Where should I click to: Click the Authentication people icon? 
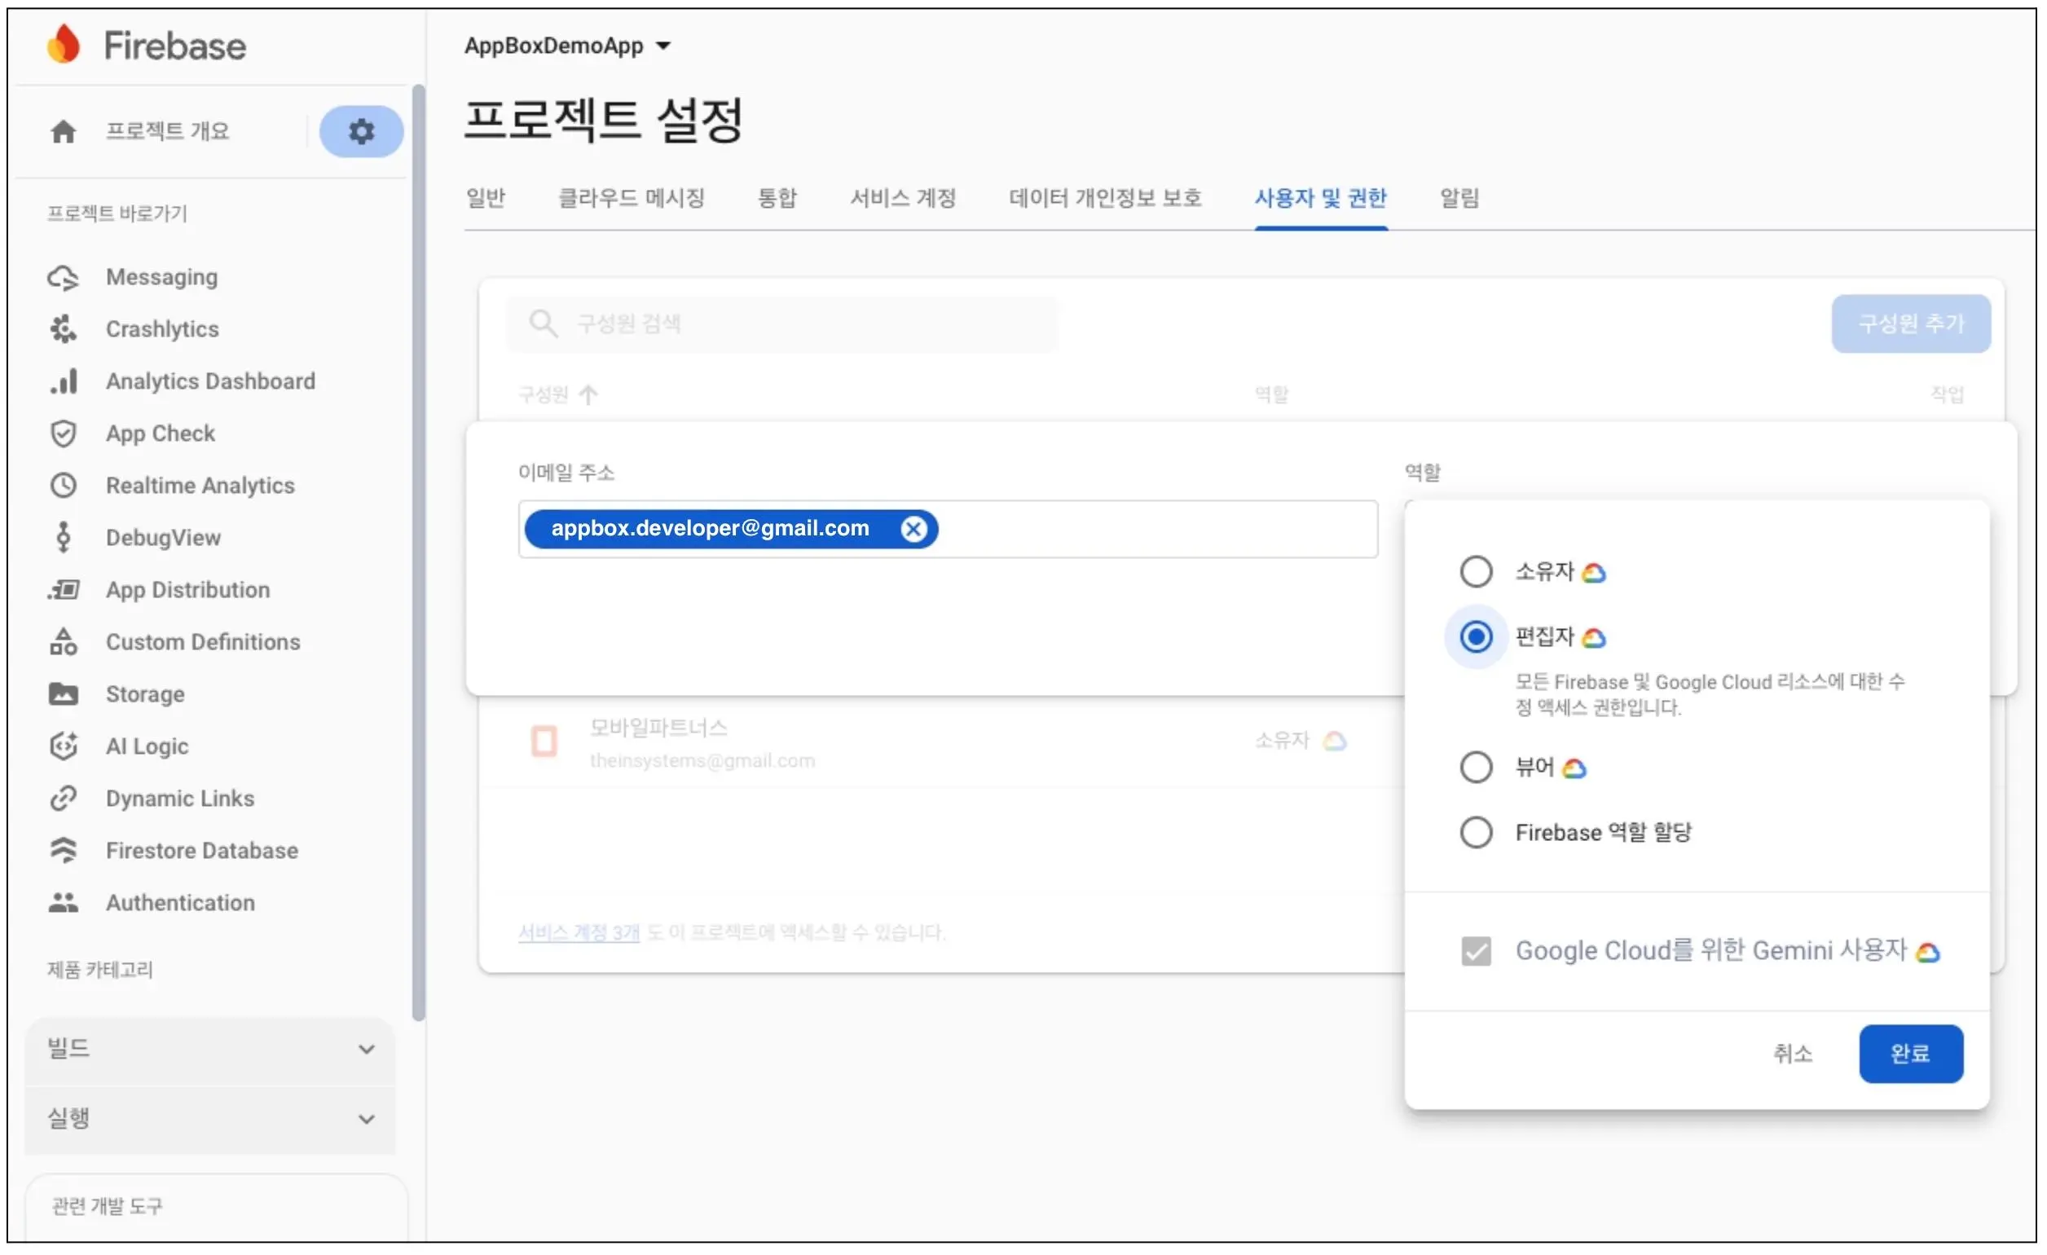pos(63,903)
